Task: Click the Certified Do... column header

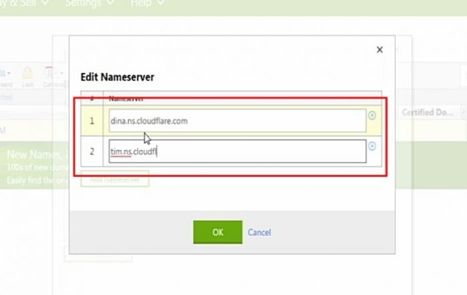Action: [428, 113]
